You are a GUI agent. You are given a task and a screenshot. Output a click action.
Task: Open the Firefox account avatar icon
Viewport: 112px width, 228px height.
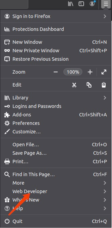92,4
